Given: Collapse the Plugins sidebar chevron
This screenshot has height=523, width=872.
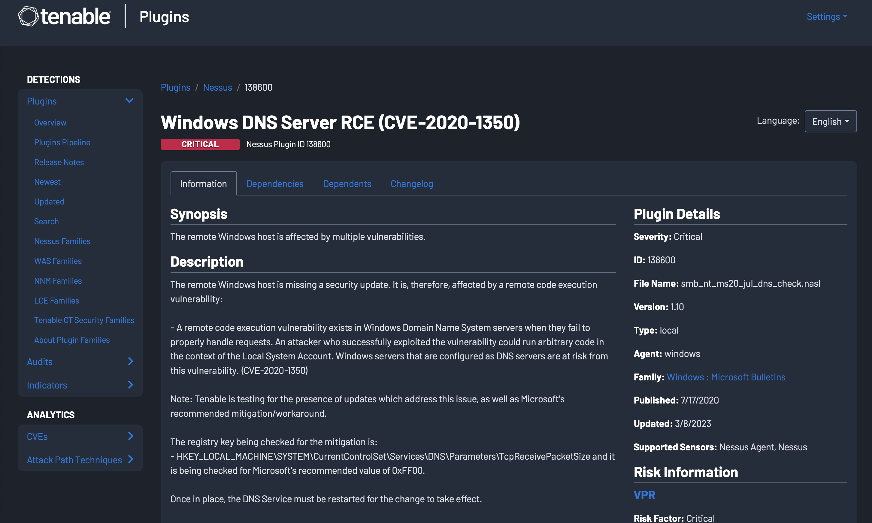Looking at the screenshot, I should tap(129, 101).
